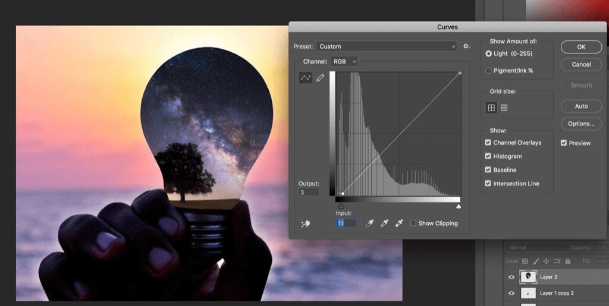The image size is (609, 306).
Task: Click the Input value field
Action: pyautogui.click(x=347, y=223)
